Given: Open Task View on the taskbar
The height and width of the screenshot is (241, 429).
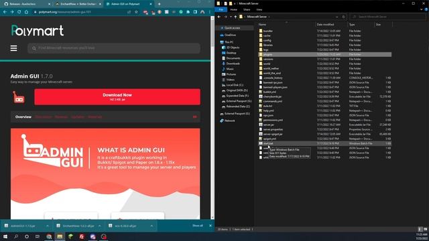Looking at the screenshot, I should click(x=38, y=236).
